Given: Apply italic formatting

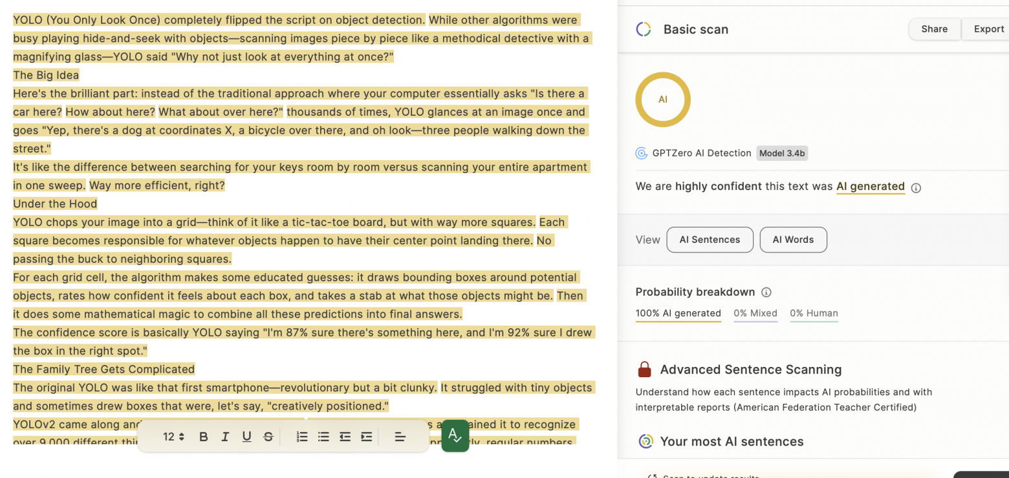Looking at the screenshot, I should [x=225, y=437].
